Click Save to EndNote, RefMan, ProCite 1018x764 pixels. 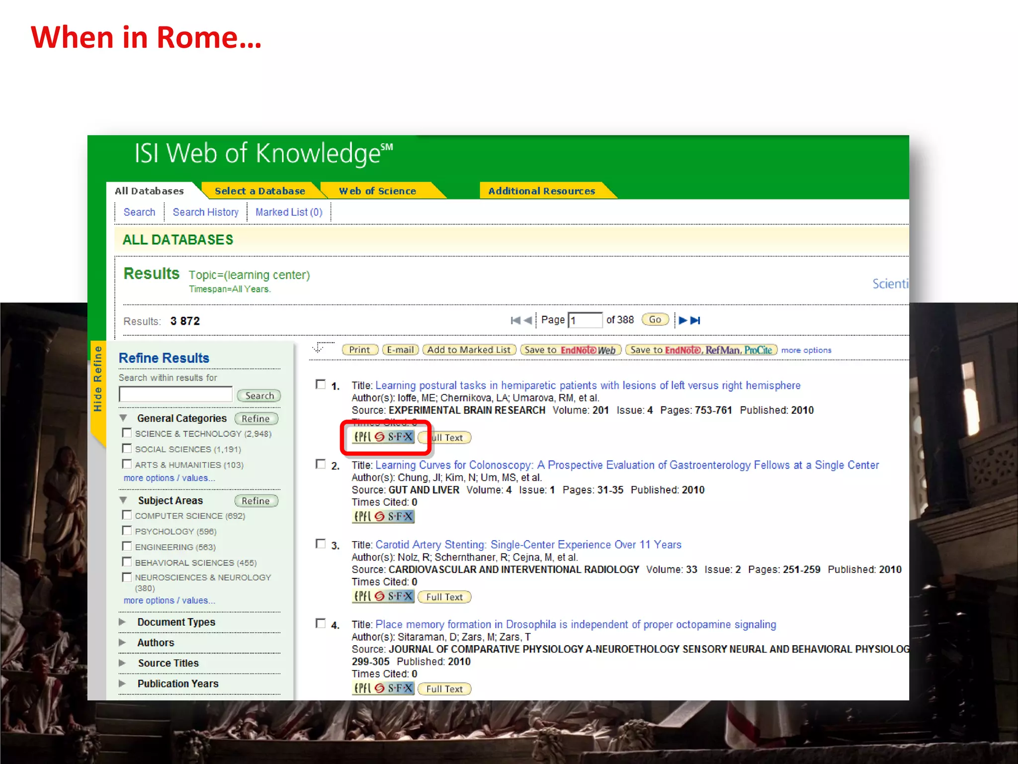point(701,350)
